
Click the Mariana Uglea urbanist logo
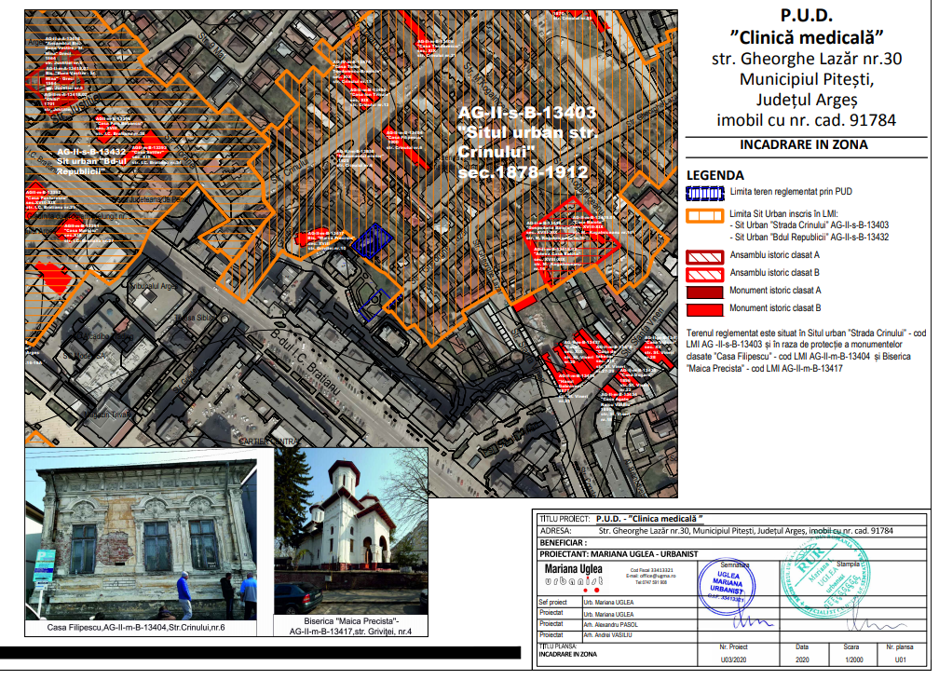click(x=572, y=575)
